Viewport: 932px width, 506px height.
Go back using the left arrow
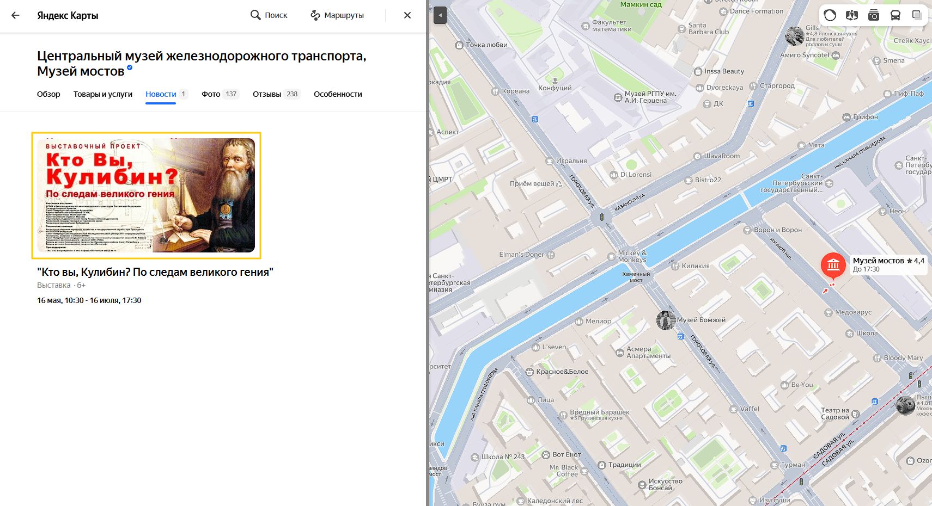click(x=15, y=15)
